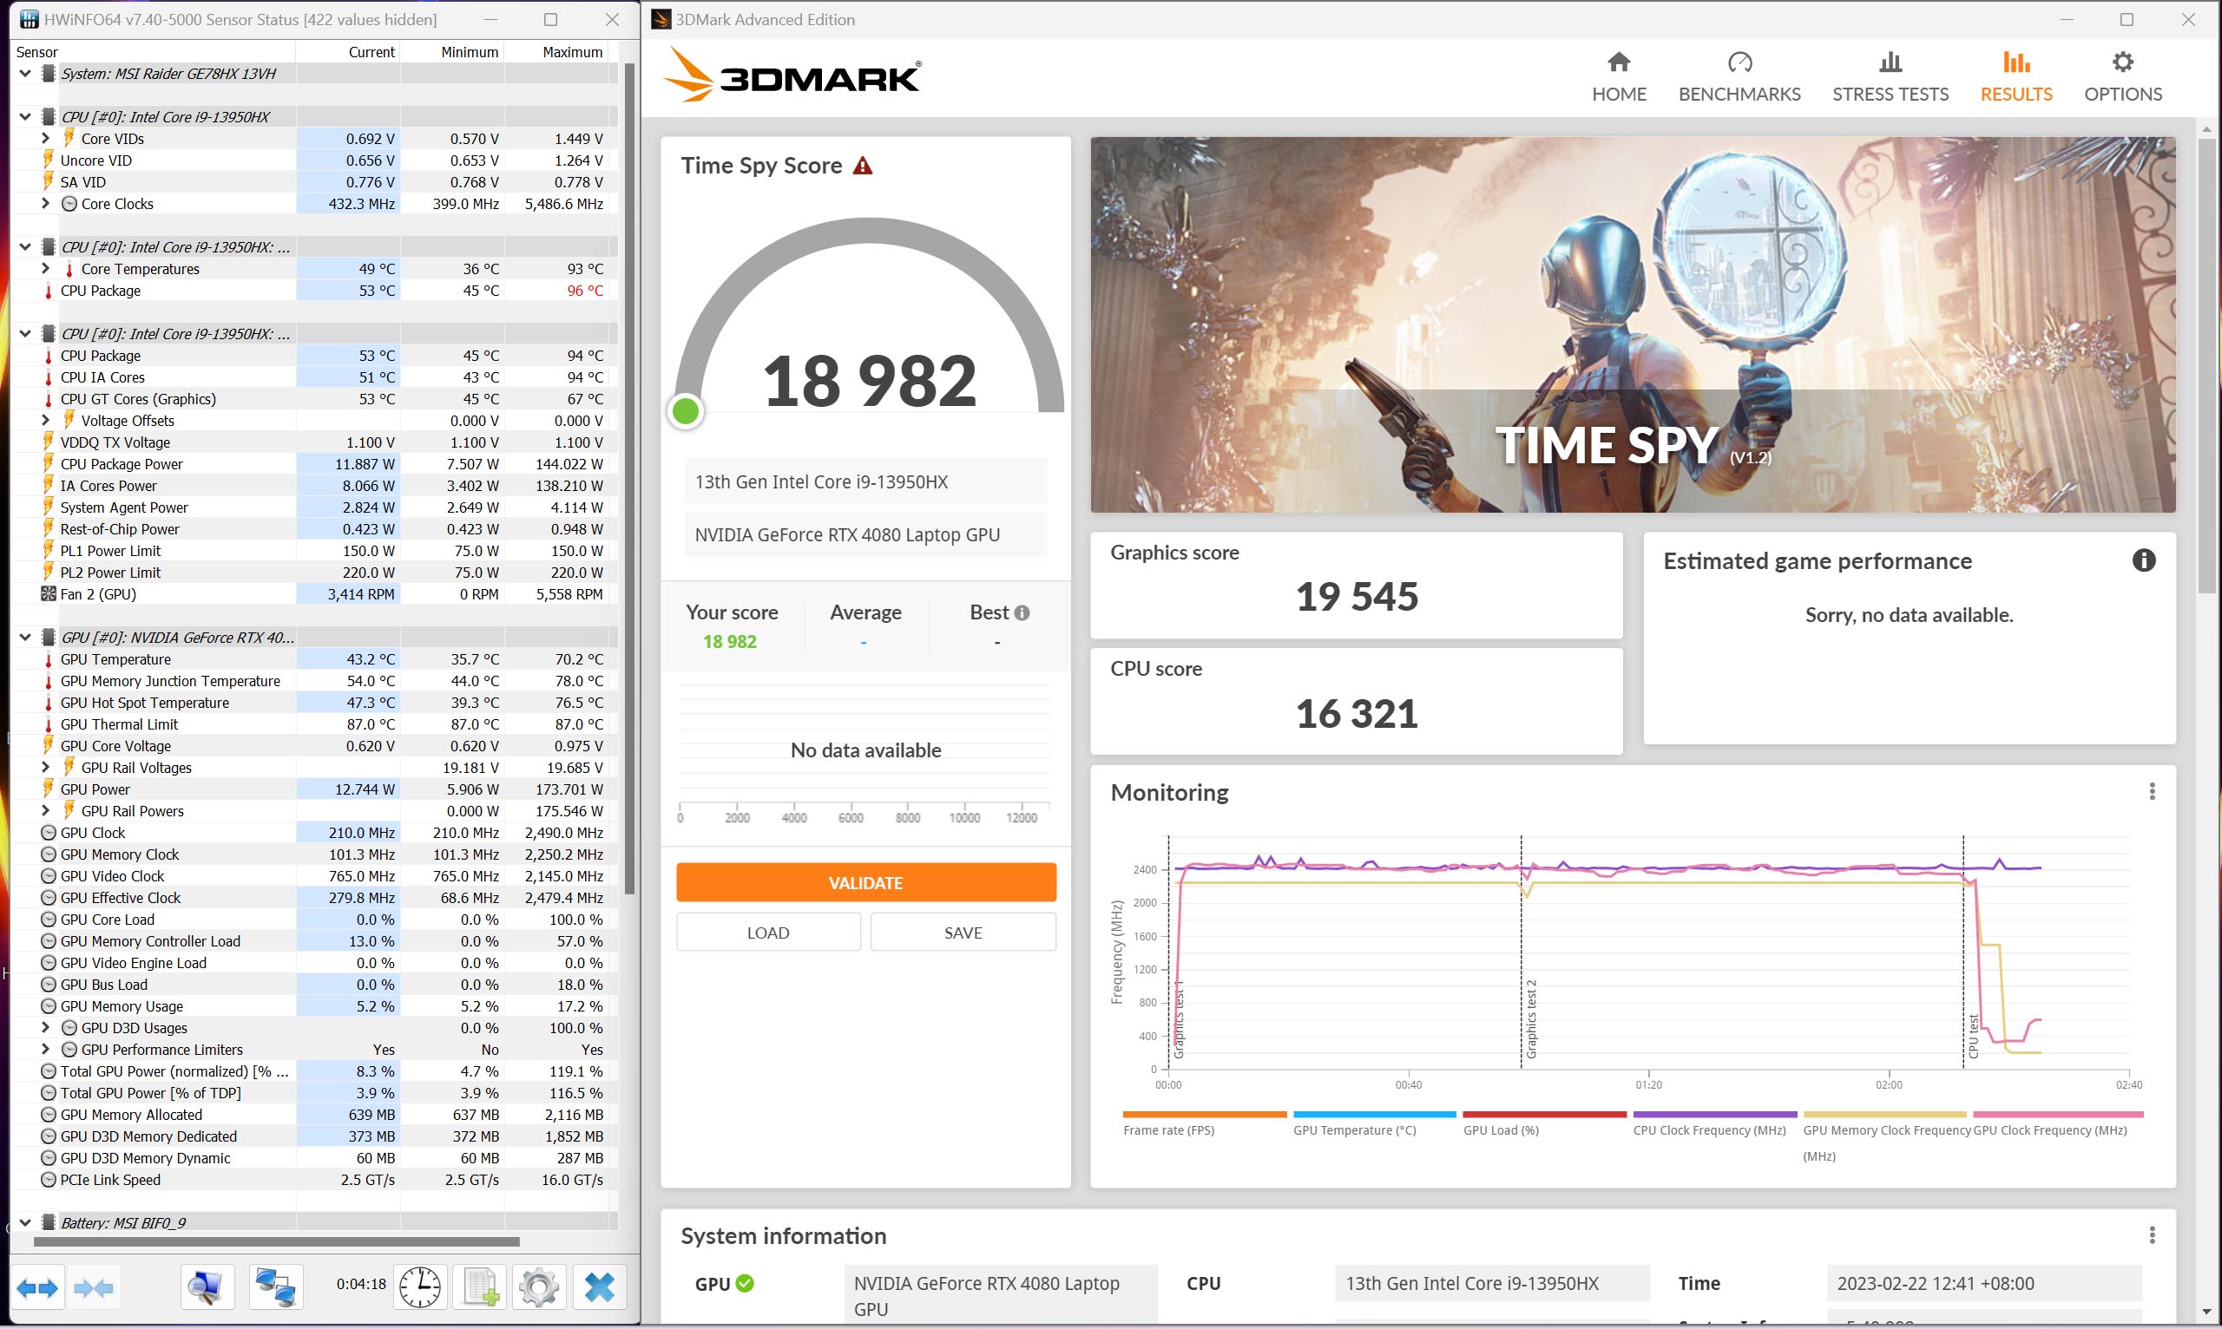Image resolution: width=2222 pixels, height=1329 pixels.
Task: Reset the HWiNFO clock timer icon
Action: point(419,1288)
